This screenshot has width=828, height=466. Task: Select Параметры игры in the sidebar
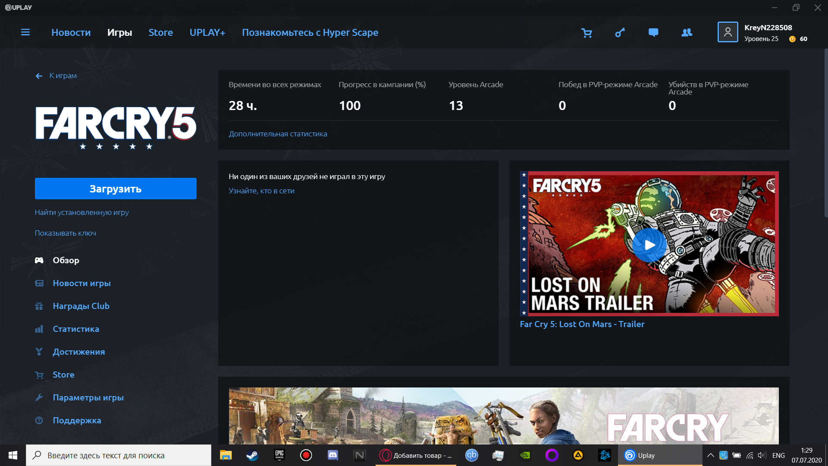[x=88, y=397]
